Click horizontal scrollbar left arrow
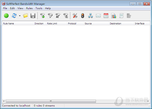 click(4, 101)
